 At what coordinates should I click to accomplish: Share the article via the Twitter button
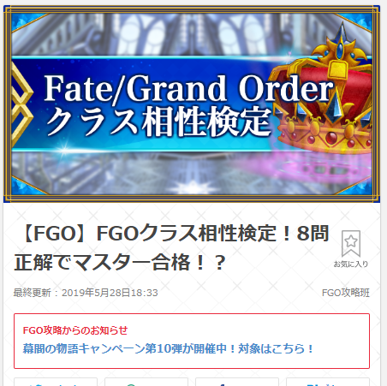point(56,382)
